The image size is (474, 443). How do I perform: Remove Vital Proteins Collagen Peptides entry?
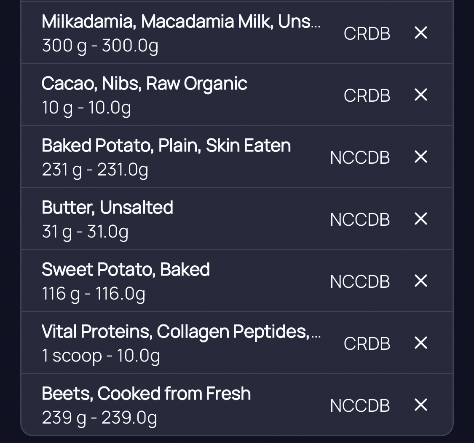click(420, 343)
